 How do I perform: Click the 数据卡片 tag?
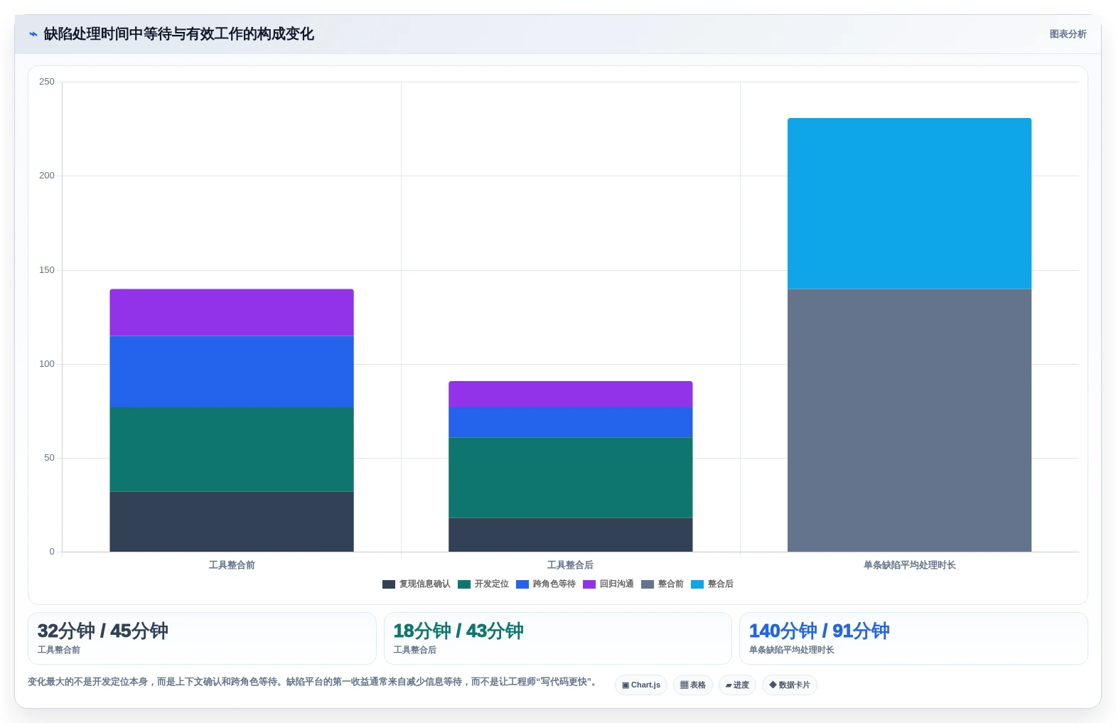(790, 685)
